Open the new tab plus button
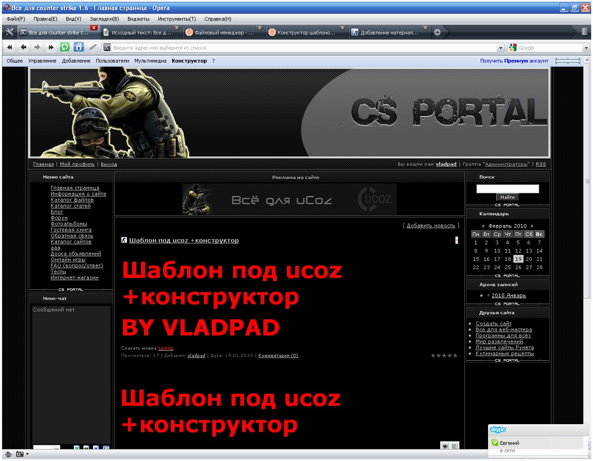 pos(437,32)
